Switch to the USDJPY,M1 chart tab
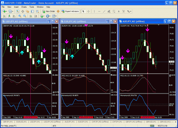The height and width of the screenshot is (128, 178). pos(35,122)
